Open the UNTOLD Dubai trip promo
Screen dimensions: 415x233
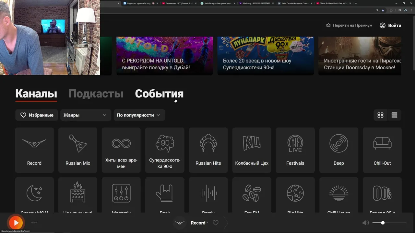tap(165, 56)
